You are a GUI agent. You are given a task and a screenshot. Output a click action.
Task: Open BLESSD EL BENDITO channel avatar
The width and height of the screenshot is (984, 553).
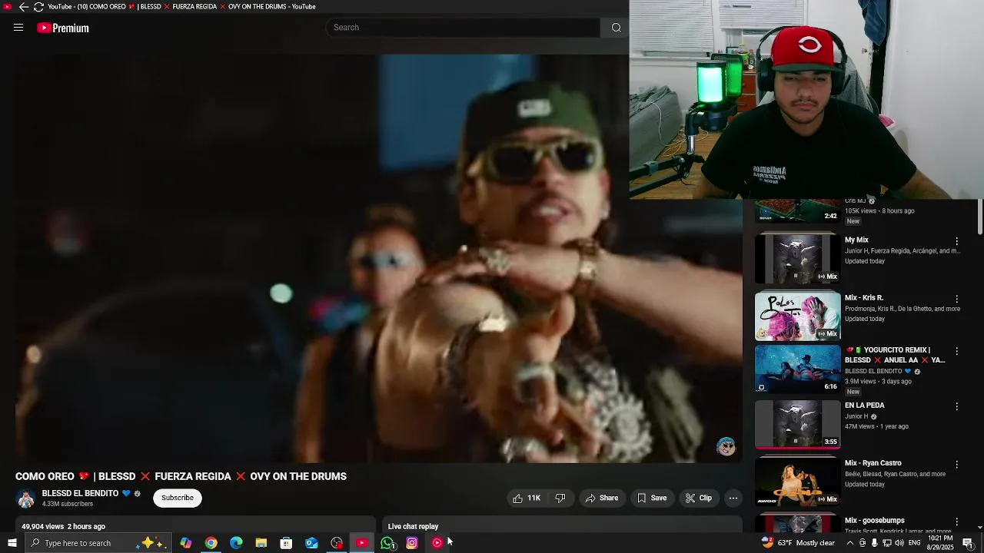click(x=26, y=498)
